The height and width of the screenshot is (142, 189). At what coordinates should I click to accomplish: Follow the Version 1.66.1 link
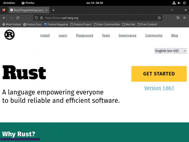pyautogui.click(x=159, y=88)
